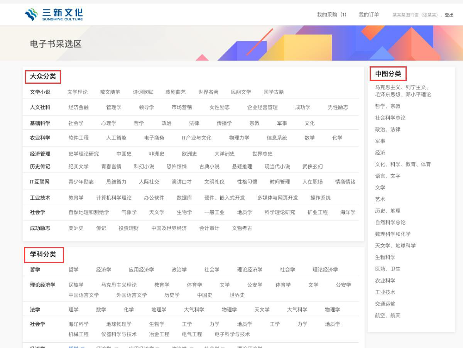Image resolution: width=463 pixels, height=348 pixels.
Task: Open 医药、卫生
Action: pyautogui.click(x=388, y=269)
